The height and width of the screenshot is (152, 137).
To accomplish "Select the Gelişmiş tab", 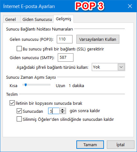I will [64, 19].
